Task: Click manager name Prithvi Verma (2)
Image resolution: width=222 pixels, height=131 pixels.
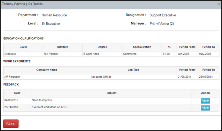Action: point(162,24)
